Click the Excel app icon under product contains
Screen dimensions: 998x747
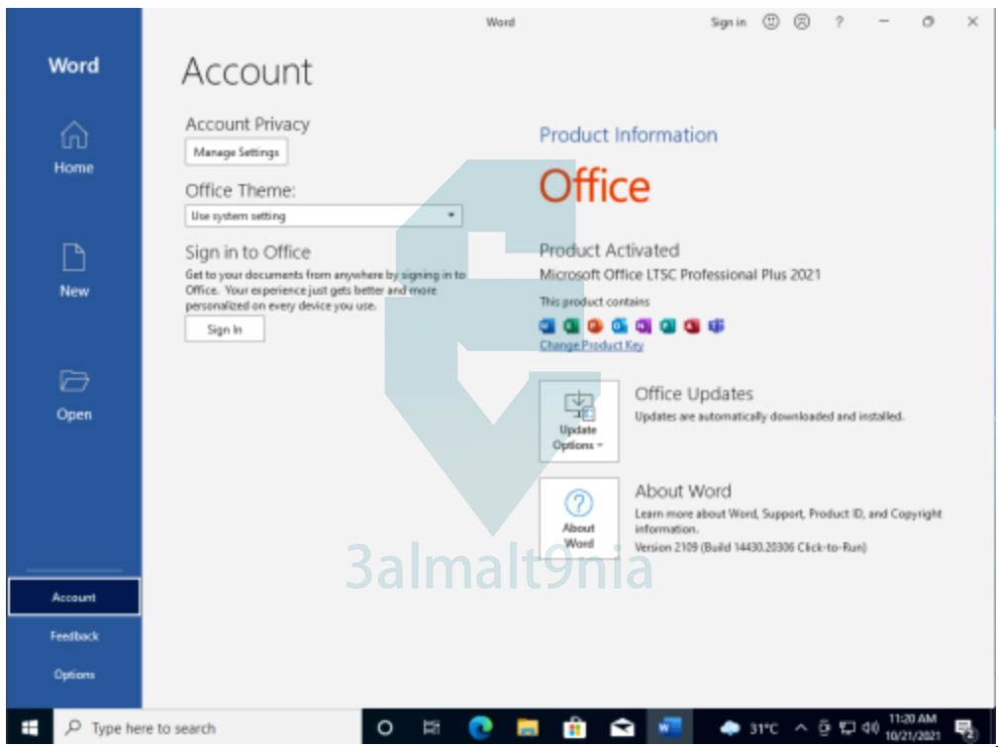tap(571, 327)
